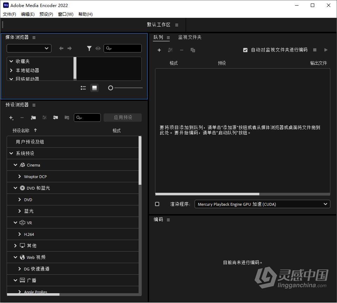Remove selected queue item with minus icon
Image resolution: width=337 pixels, height=303 pixels.
pos(182,50)
